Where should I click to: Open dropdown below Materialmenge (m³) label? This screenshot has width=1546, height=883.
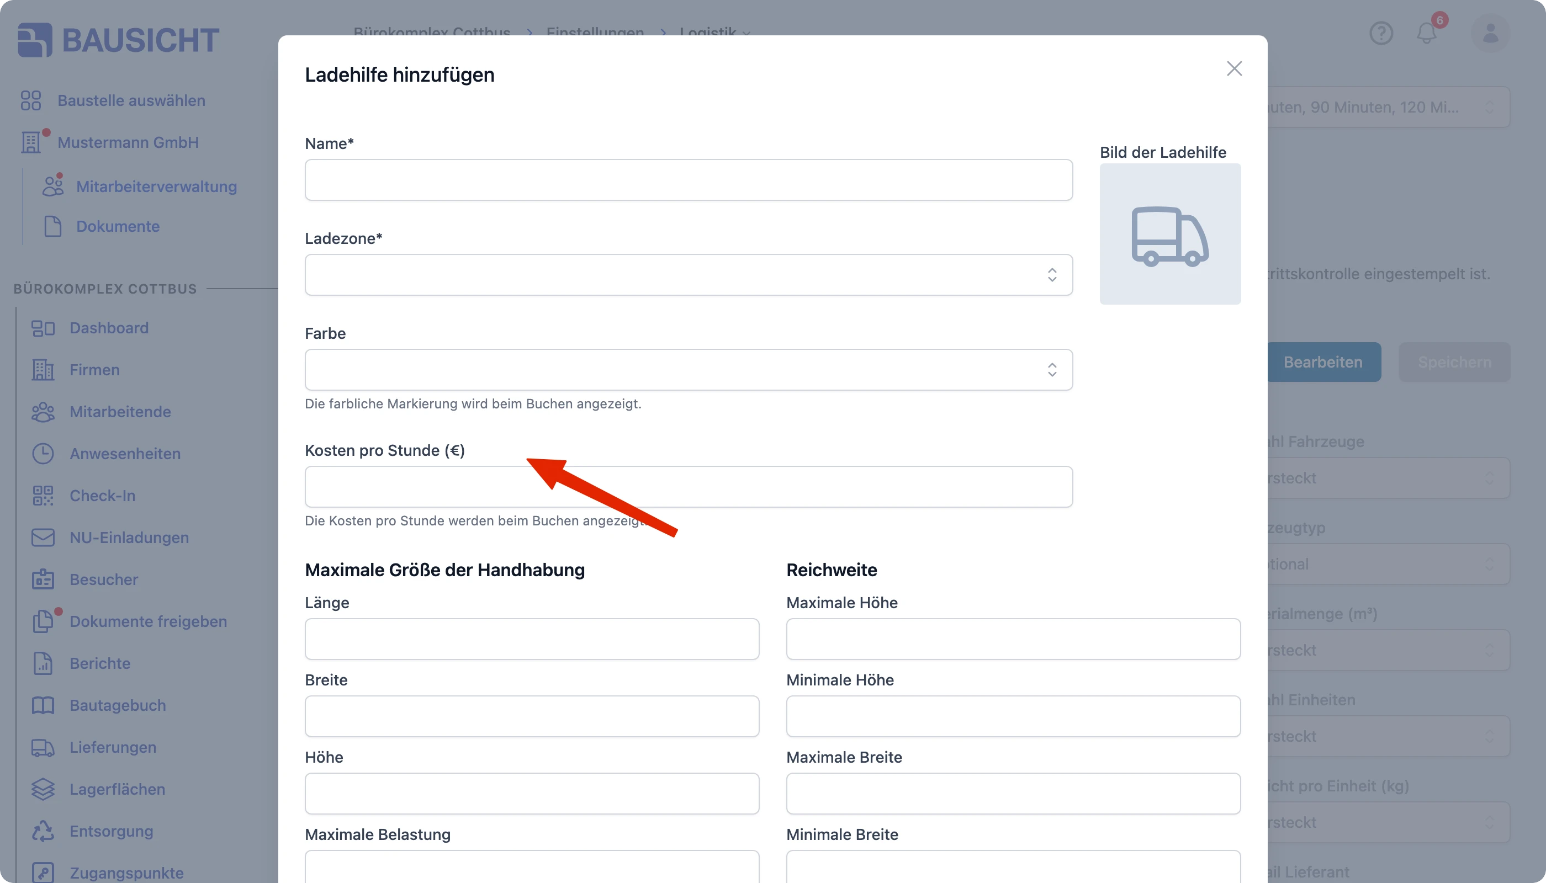(1388, 650)
